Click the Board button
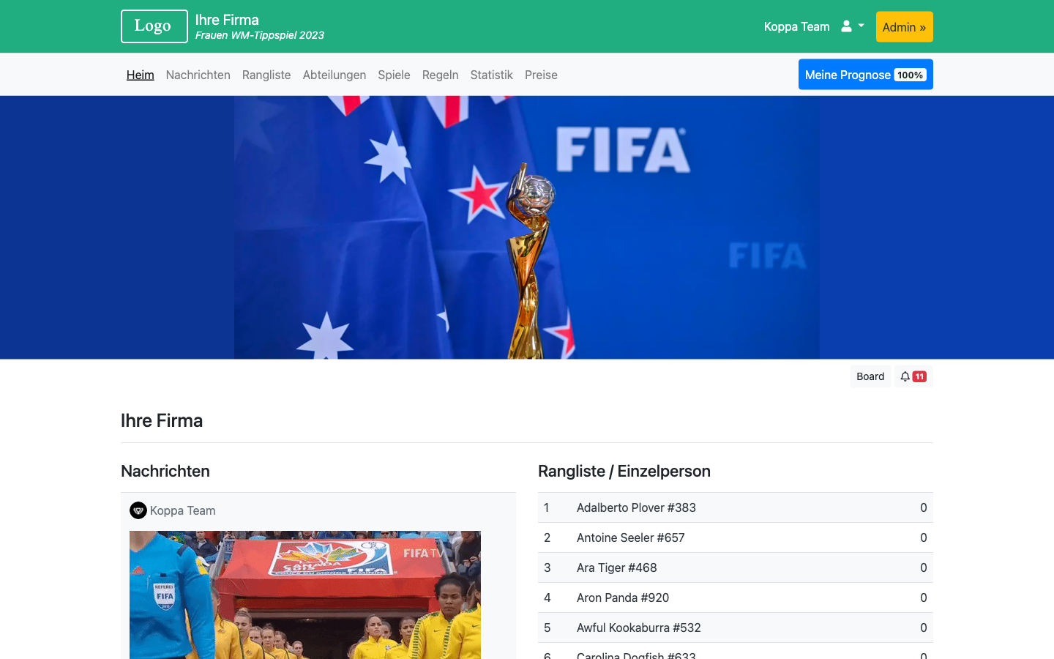Image resolution: width=1054 pixels, height=659 pixels. tap(870, 376)
